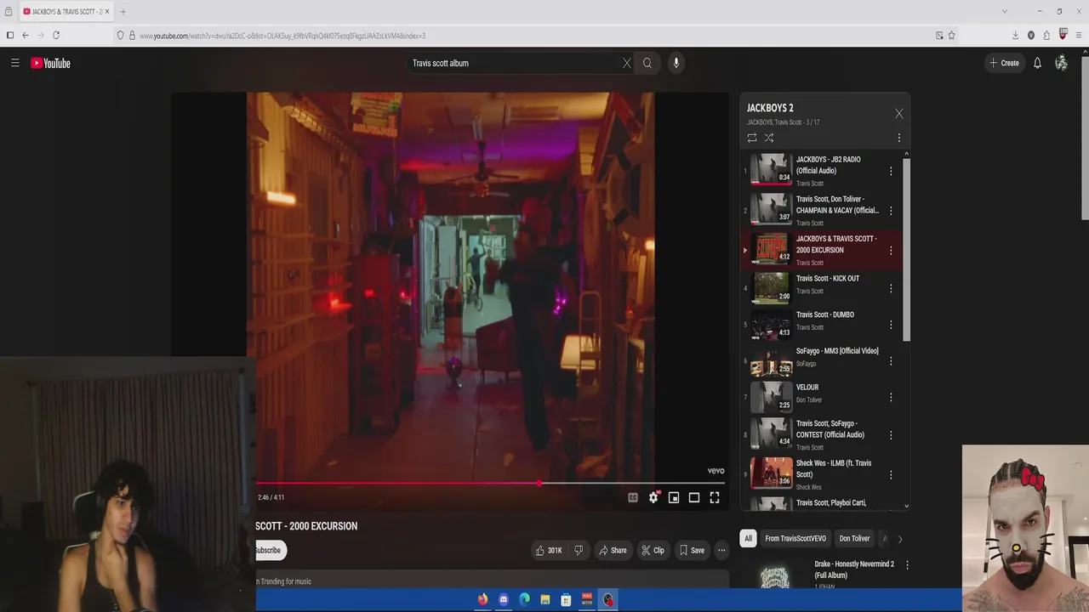1089x612 pixels.
Task: Open options for CHAMPAIN & VACAY item
Action: 891,211
